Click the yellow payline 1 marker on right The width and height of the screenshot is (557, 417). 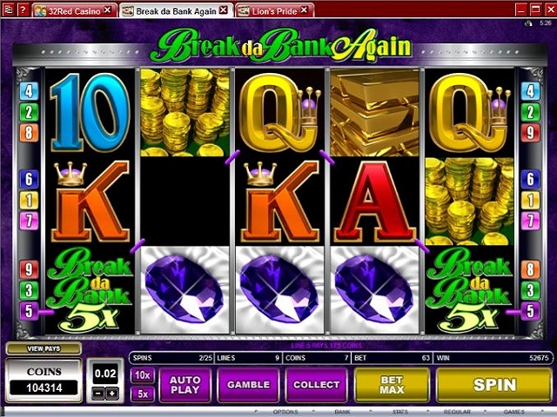point(530,200)
